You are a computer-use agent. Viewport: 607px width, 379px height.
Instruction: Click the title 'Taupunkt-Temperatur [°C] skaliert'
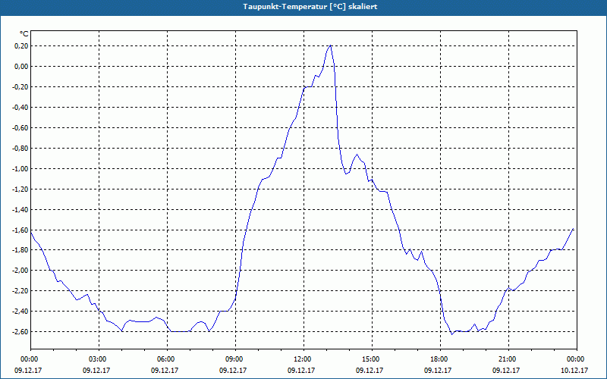310,7
